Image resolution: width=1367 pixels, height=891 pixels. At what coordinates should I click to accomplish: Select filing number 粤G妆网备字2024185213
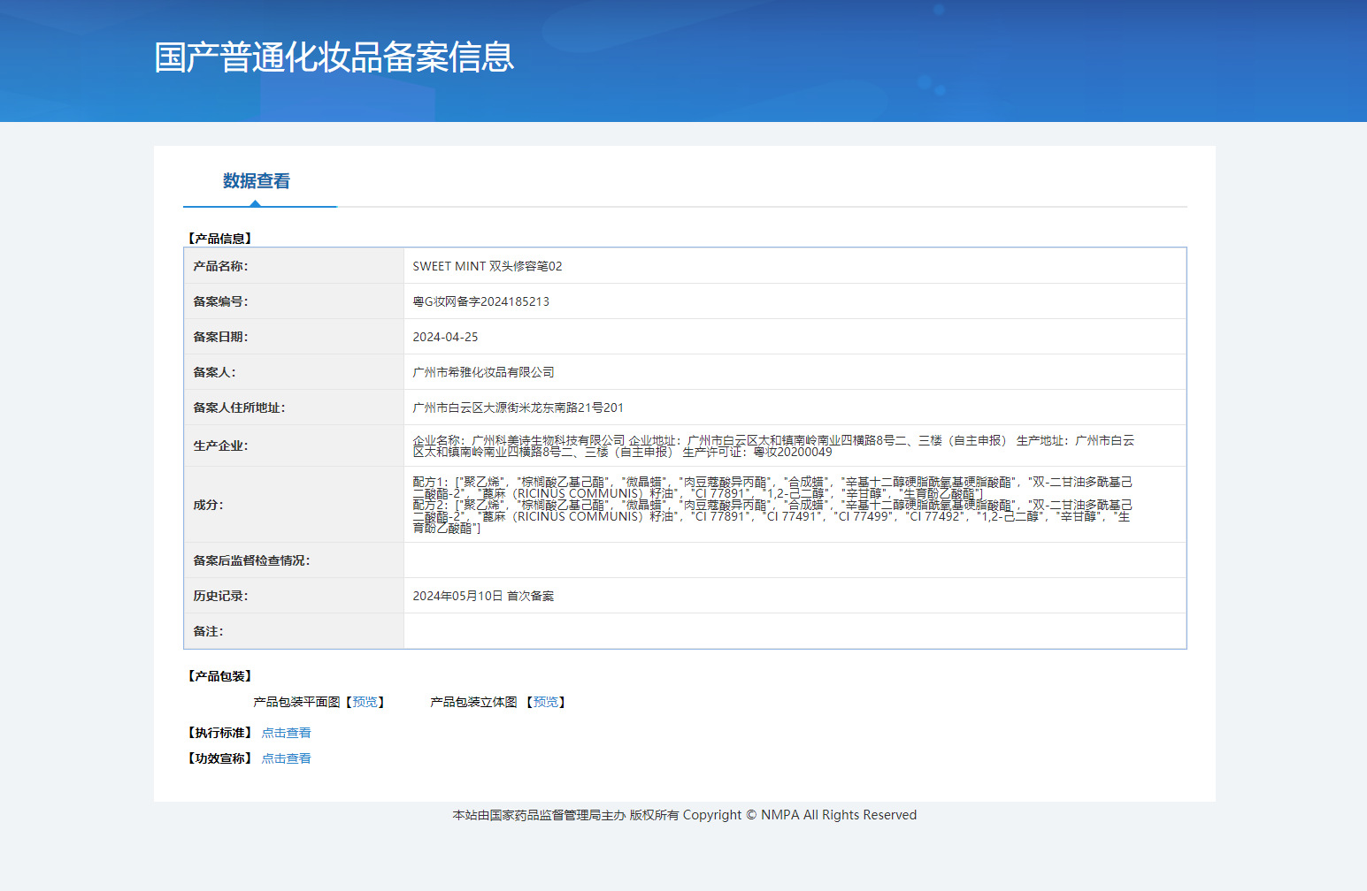pos(480,301)
